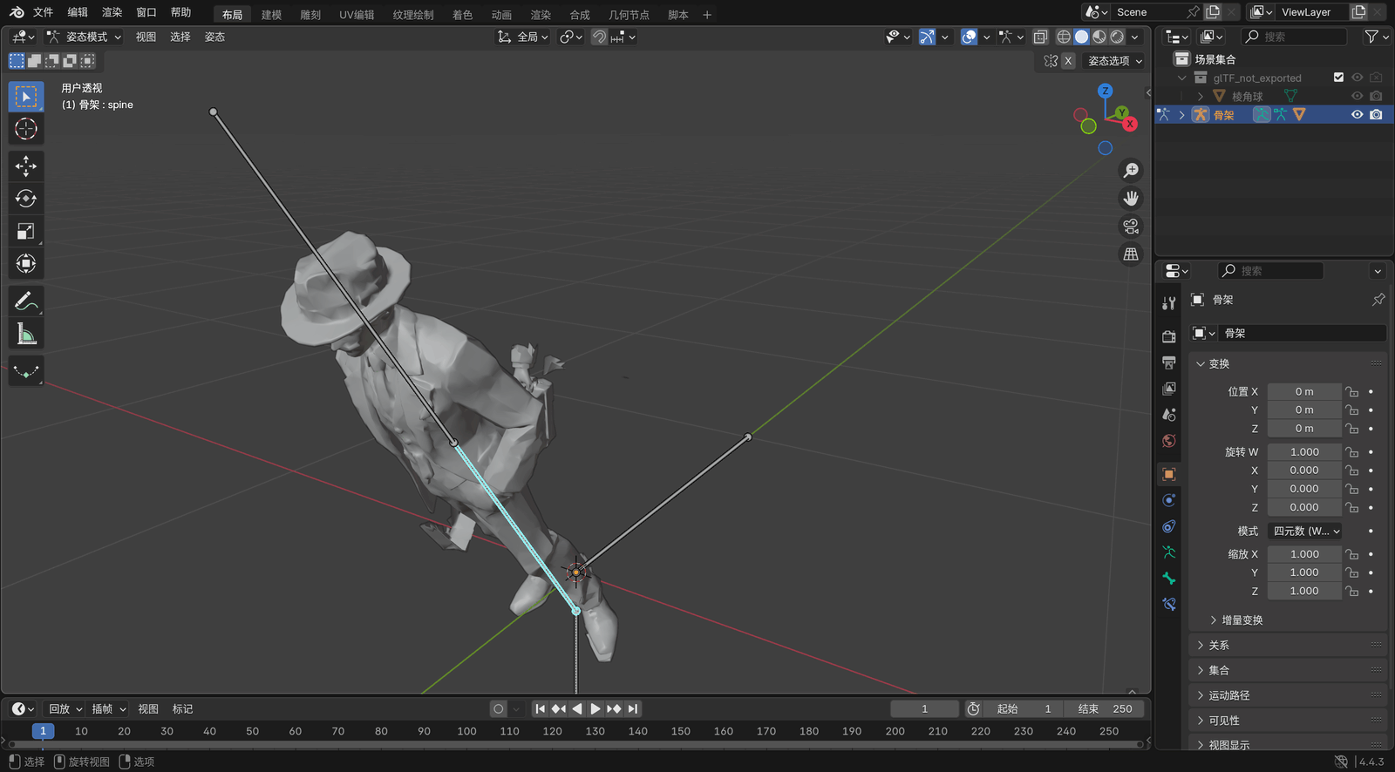1395x772 pixels.
Task: Select the Measure ruler tool
Action: [26, 334]
